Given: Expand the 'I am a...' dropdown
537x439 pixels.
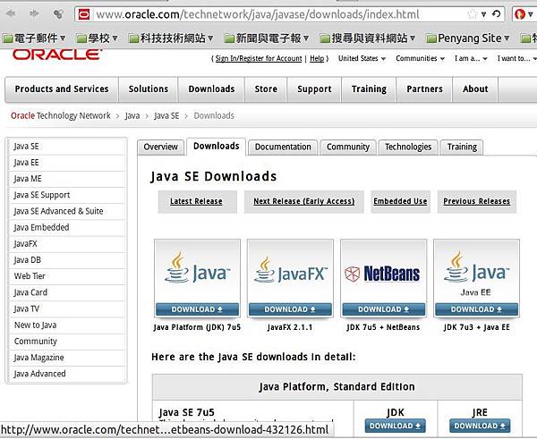Looking at the screenshot, I should click(x=471, y=58).
